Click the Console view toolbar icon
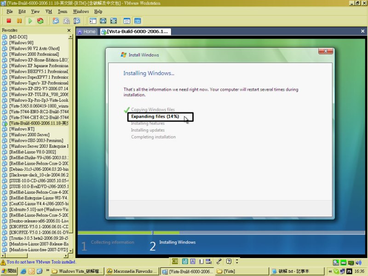The width and height of the screenshot is (368, 276). (x=138, y=21)
